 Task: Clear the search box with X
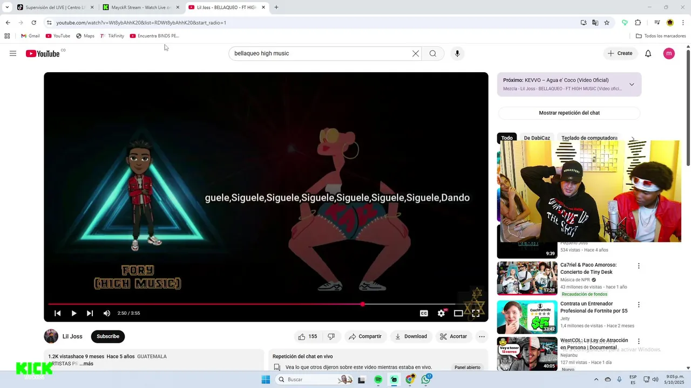coord(416,53)
